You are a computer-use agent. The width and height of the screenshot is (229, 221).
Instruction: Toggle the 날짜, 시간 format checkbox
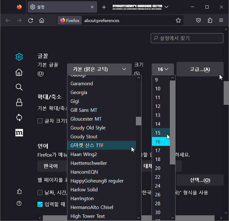40,193
